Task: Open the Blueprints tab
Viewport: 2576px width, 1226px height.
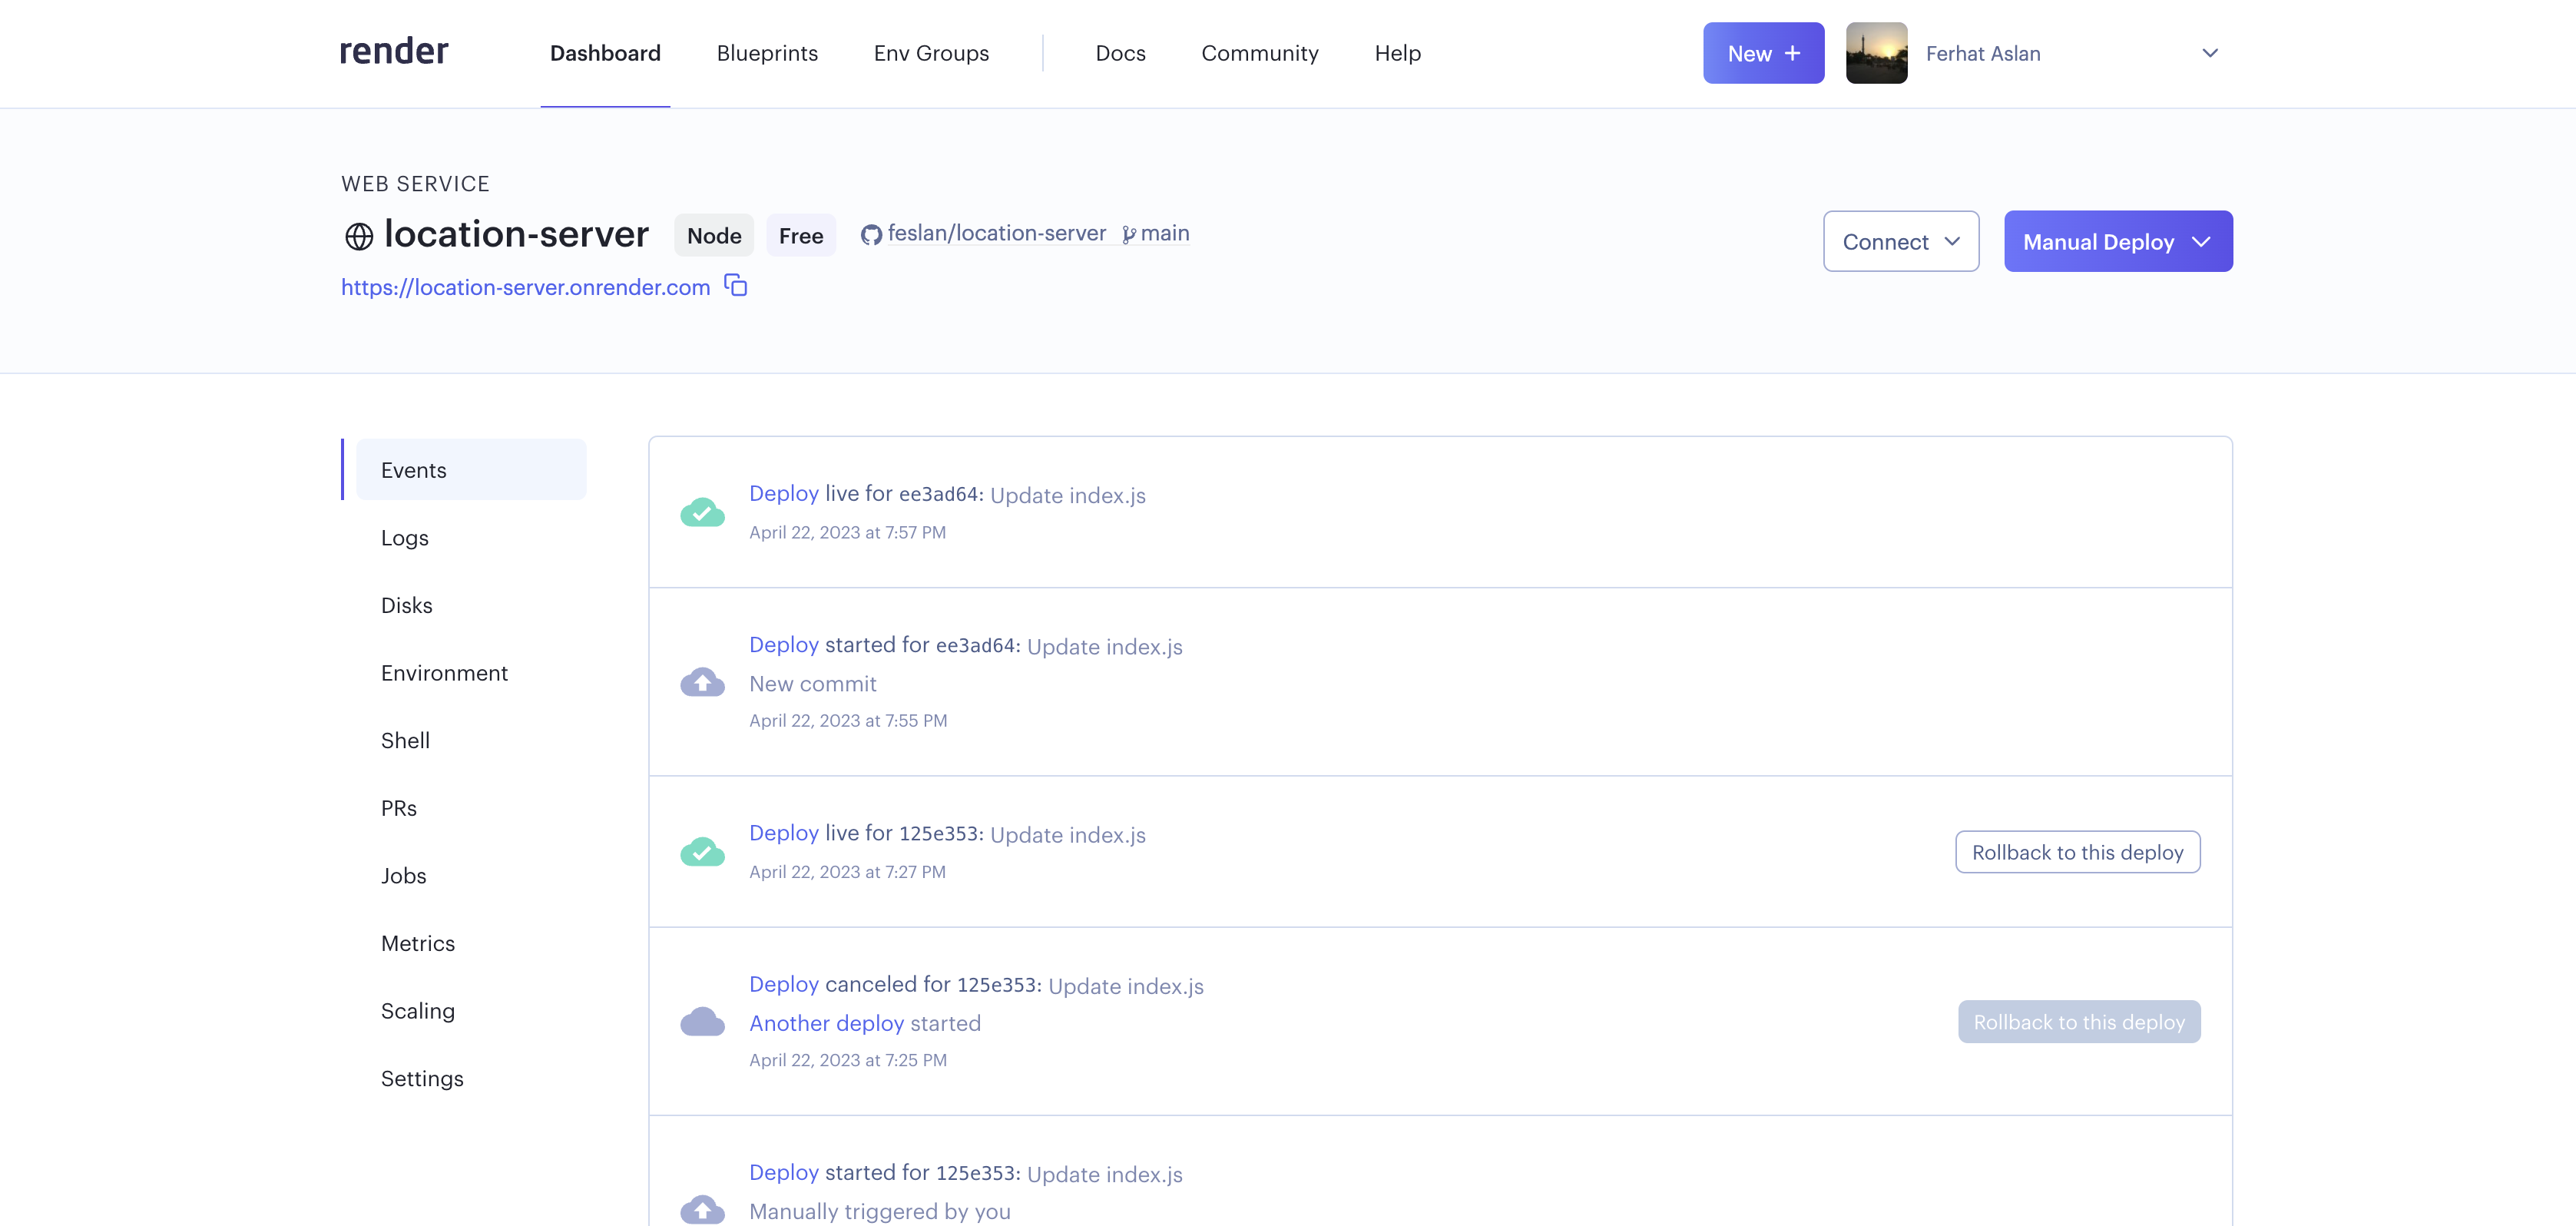Action: pyautogui.click(x=767, y=53)
